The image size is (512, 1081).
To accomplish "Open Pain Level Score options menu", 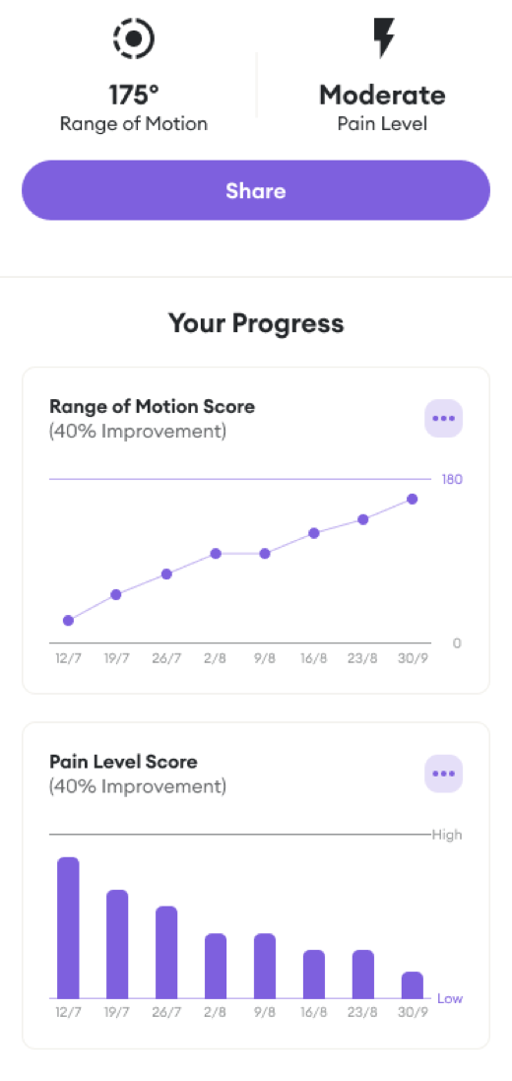I will pyautogui.click(x=443, y=774).
